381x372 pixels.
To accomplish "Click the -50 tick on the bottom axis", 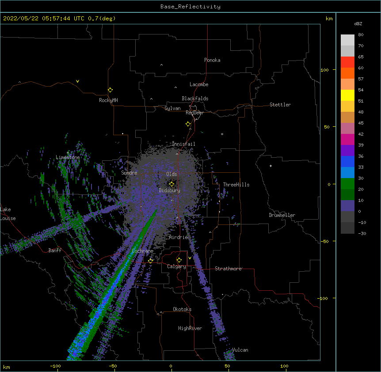I will tap(113, 366).
